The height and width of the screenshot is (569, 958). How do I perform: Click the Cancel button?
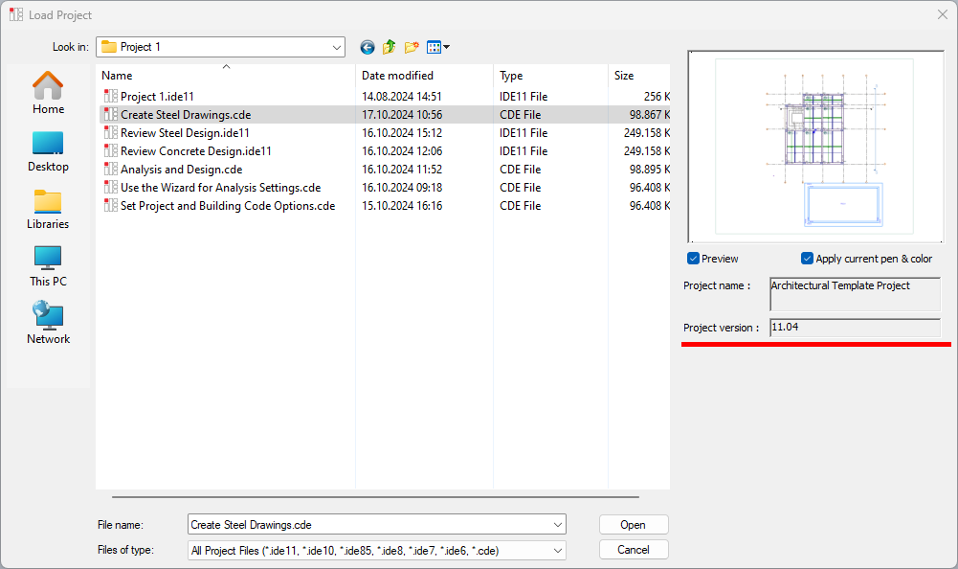633,550
